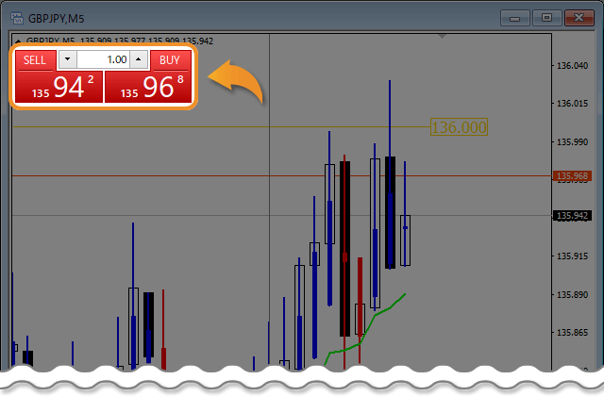Decrease trade volume with the down arrow
This screenshot has width=604, height=396.
click(x=67, y=60)
